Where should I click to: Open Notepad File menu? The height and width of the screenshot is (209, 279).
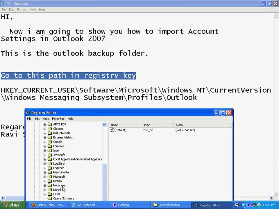pos(3,10)
